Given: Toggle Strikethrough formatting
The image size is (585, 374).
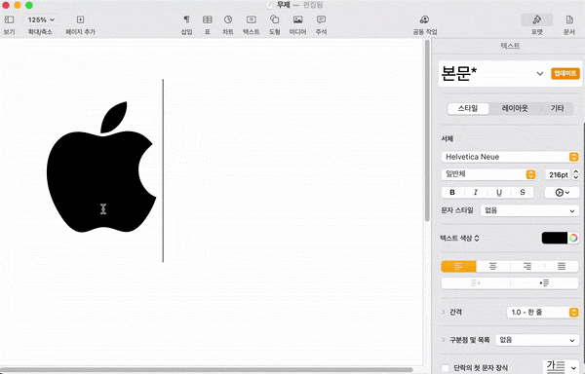Looking at the screenshot, I should pos(523,192).
